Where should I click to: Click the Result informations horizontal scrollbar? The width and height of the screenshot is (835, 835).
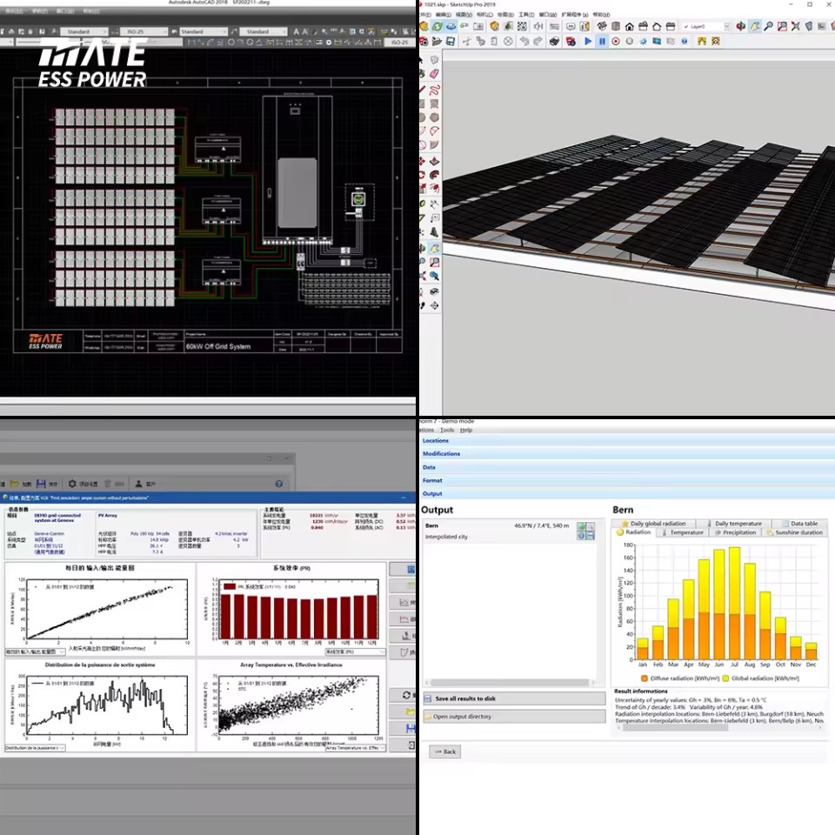click(x=720, y=727)
